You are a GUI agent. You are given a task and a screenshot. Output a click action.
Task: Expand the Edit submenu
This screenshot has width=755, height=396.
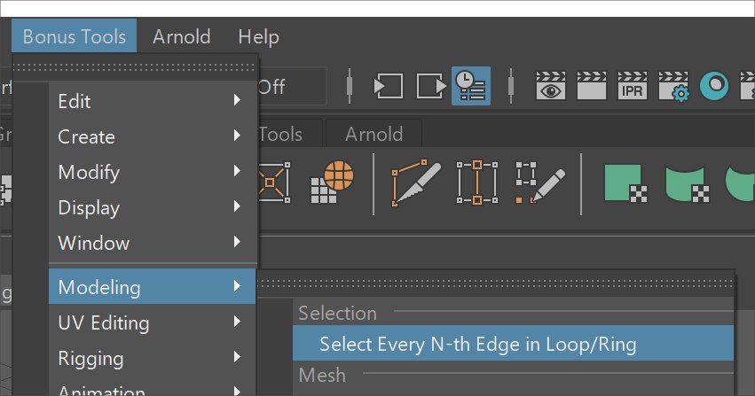coord(153,100)
